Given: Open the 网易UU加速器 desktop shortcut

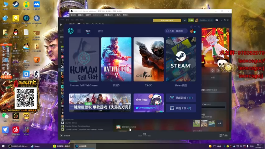Looking at the screenshot, I should click(x=26, y=20).
